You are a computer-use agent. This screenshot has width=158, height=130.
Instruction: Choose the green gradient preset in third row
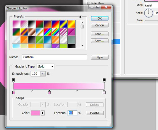[x=40, y=40]
